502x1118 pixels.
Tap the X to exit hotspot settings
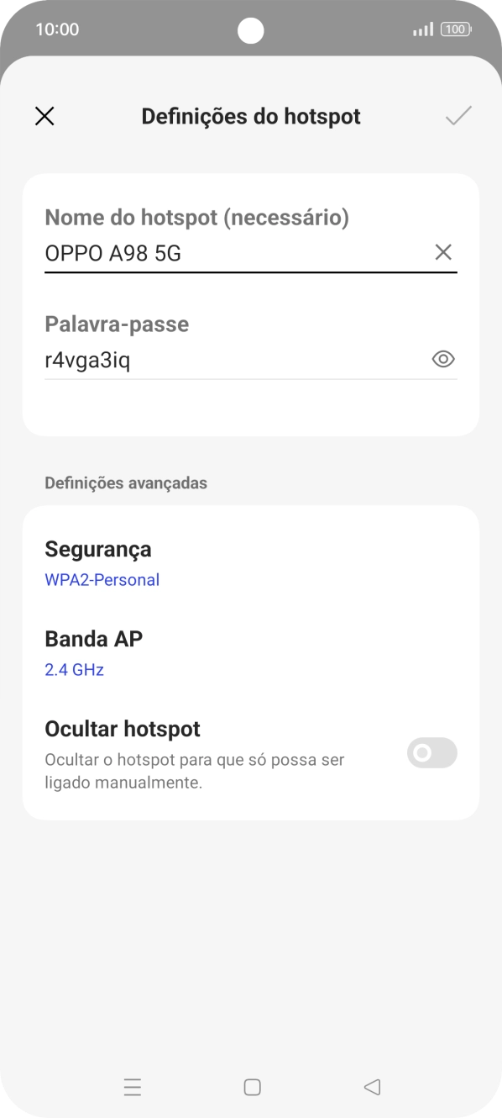(44, 115)
